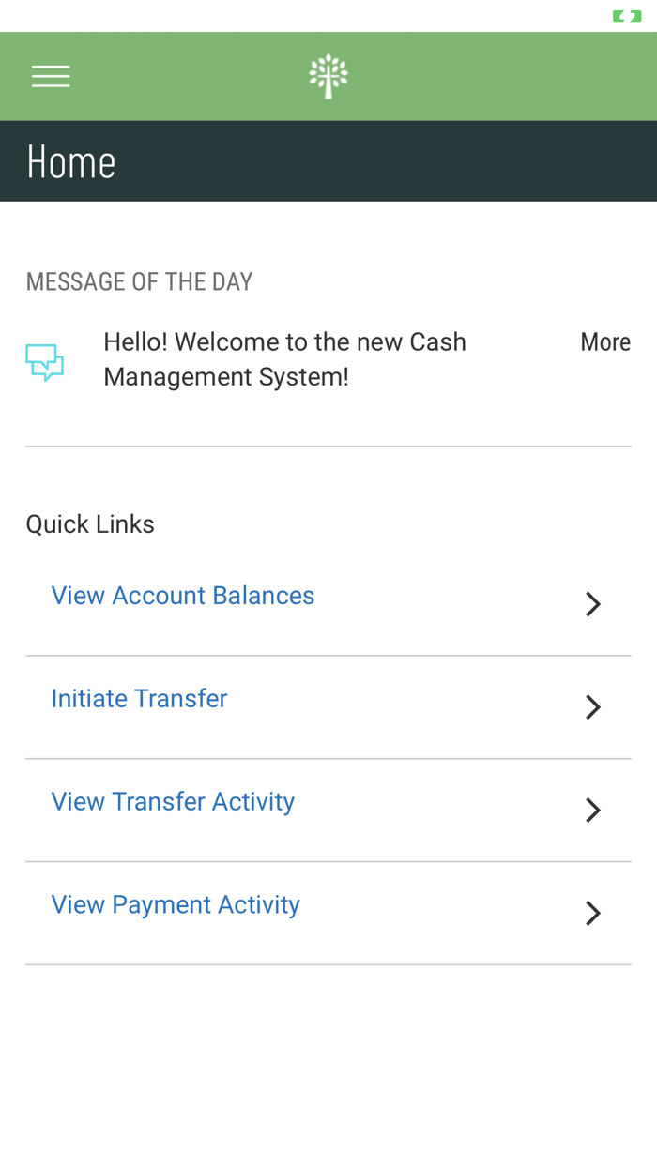657x1167 pixels.
Task: Open View Transfer Activity
Action: tap(173, 800)
